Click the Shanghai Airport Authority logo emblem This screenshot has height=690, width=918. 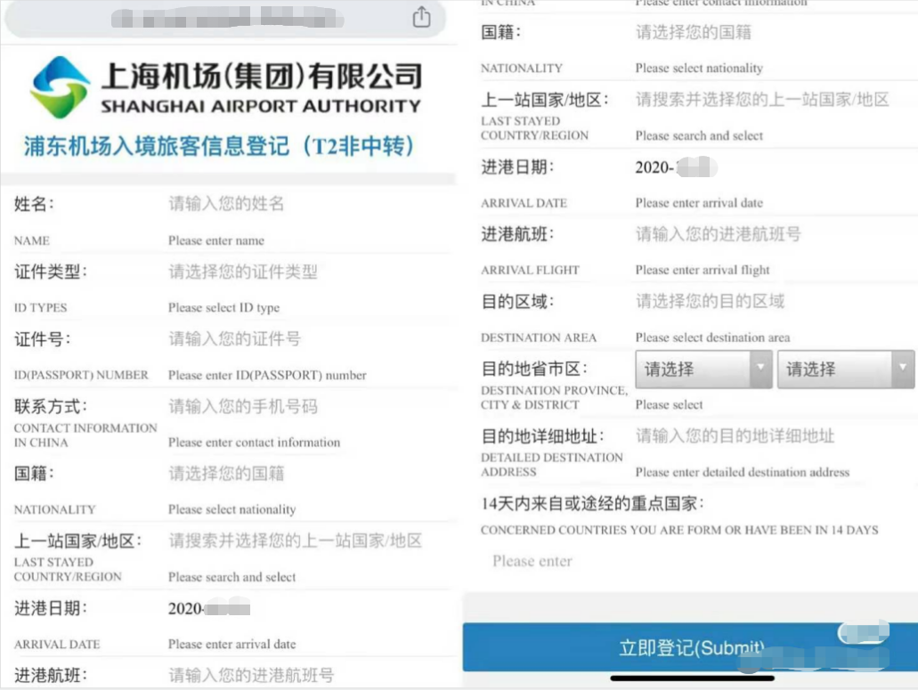[60, 87]
